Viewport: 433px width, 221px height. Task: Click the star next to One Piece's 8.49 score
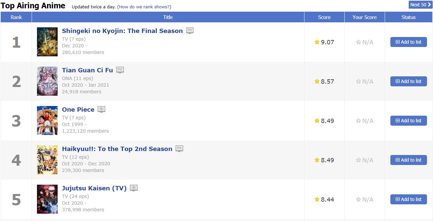pyautogui.click(x=316, y=121)
